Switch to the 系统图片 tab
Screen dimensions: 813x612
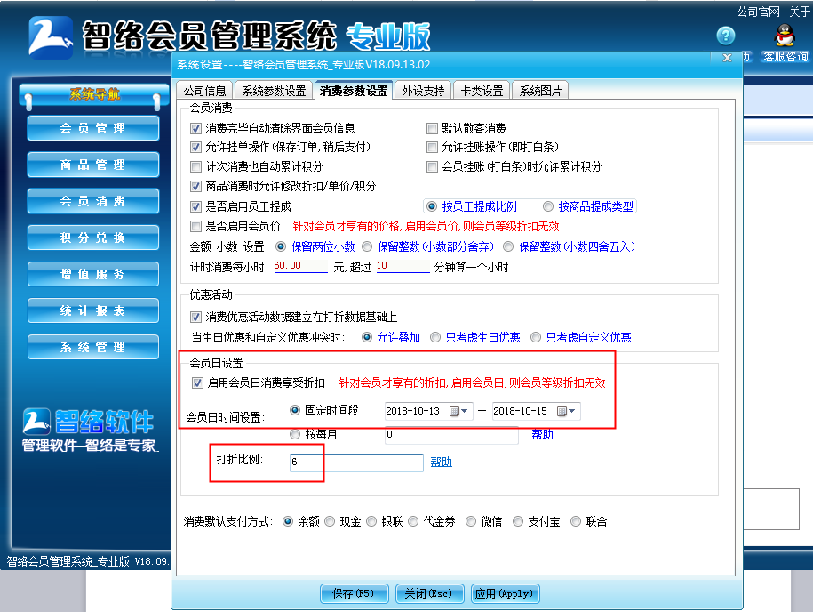[x=539, y=89]
